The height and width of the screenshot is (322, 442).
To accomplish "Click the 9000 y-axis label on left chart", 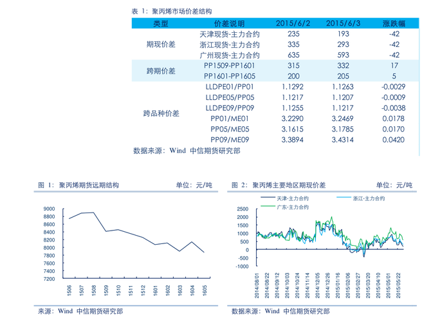I will click(x=49, y=209).
